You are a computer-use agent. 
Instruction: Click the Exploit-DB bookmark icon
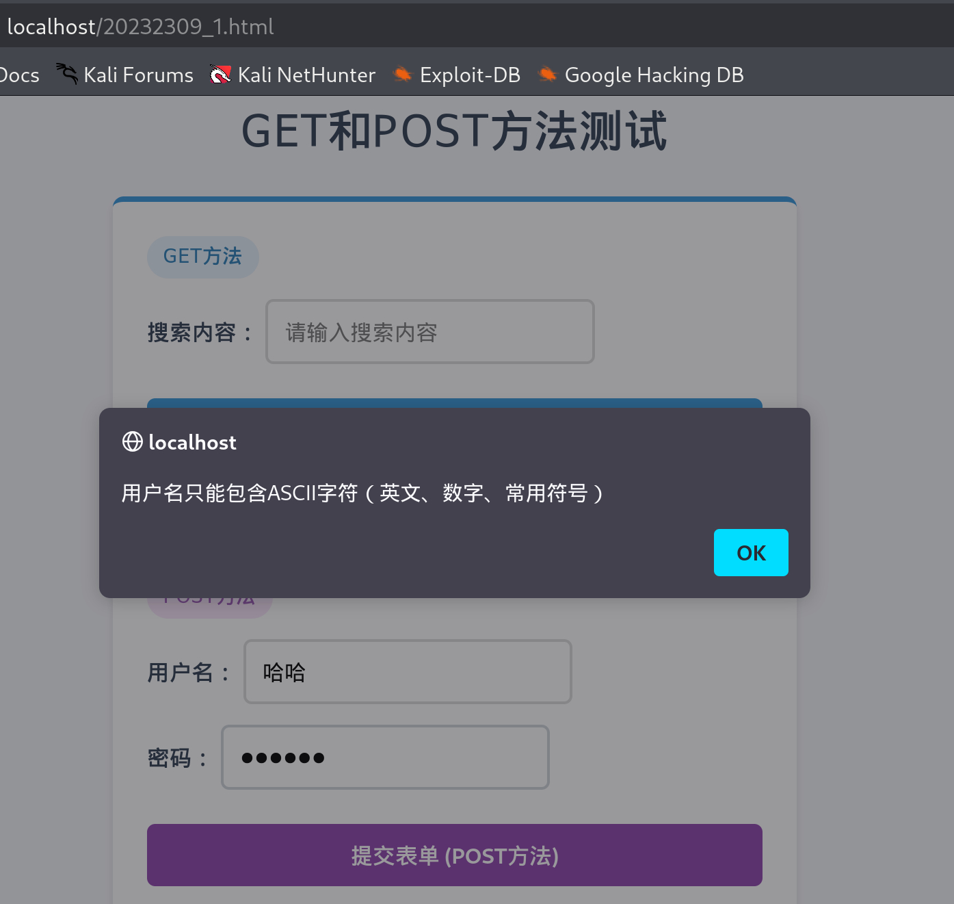(x=403, y=74)
